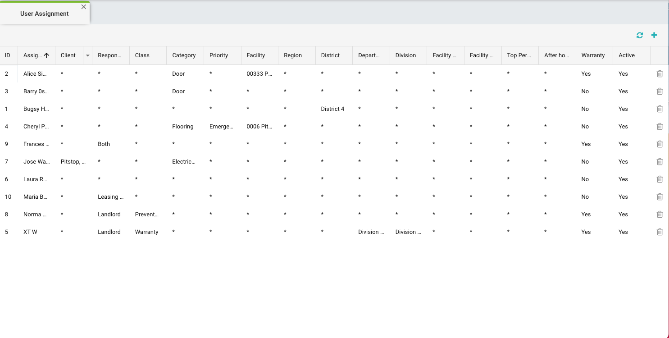Click the ID column header
The height and width of the screenshot is (338, 669).
tap(8, 55)
